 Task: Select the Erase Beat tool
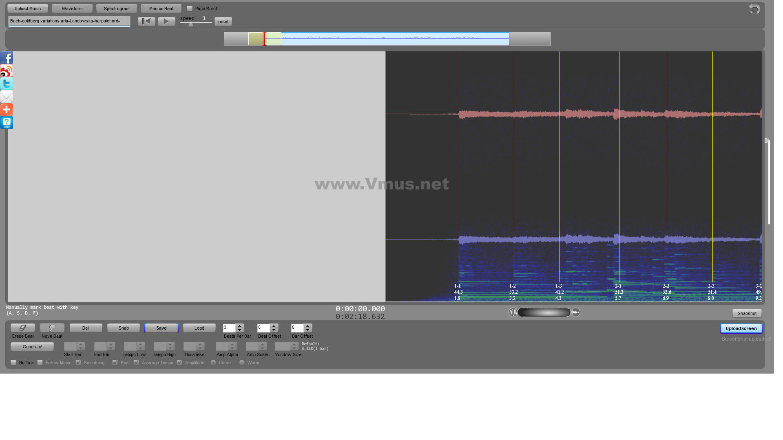pyautogui.click(x=22, y=328)
